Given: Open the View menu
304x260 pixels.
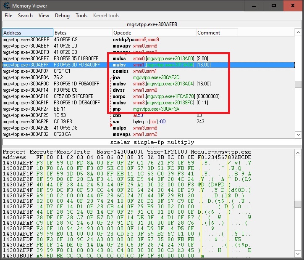Looking at the screenshot, I should 44,16.
